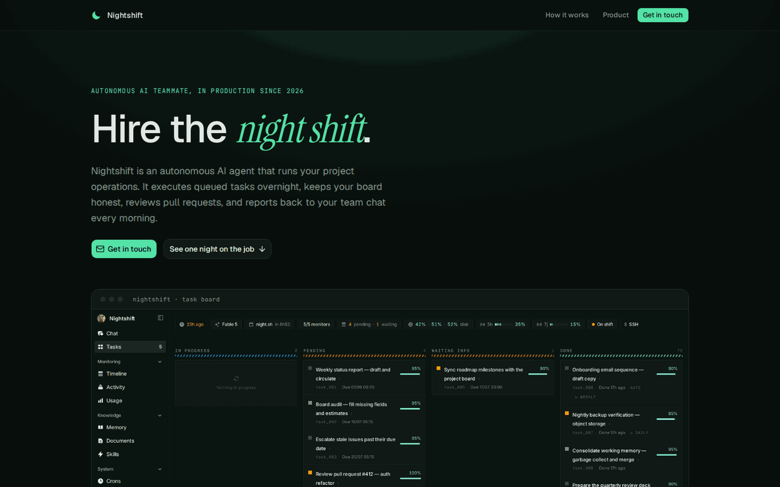The width and height of the screenshot is (780, 487).
Task: Click the Nightshift moon logo icon
Action: (96, 15)
